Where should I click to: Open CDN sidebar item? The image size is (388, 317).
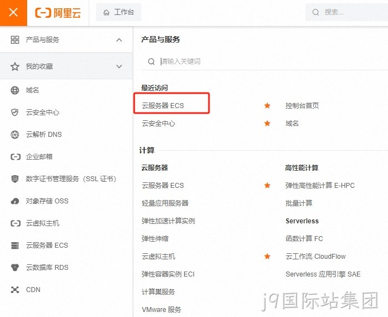pos(33,289)
